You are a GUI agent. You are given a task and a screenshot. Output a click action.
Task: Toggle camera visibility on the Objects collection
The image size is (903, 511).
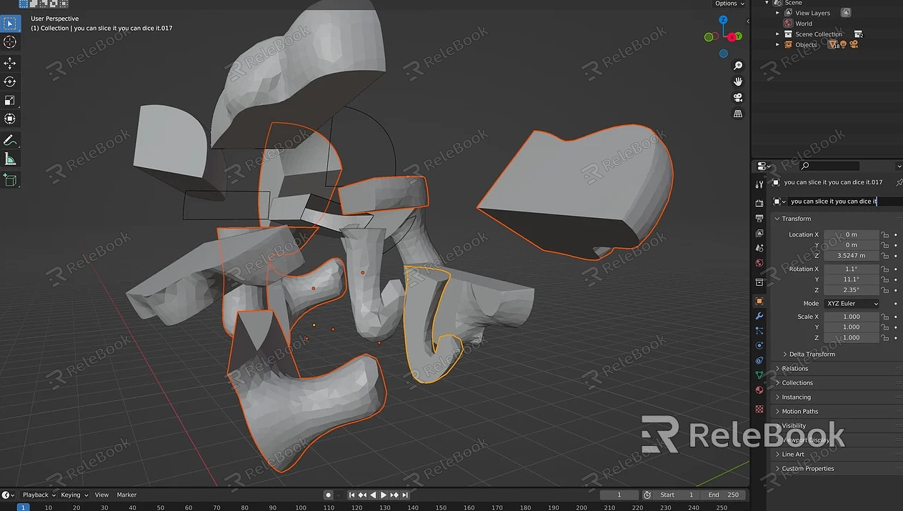point(854,44)
